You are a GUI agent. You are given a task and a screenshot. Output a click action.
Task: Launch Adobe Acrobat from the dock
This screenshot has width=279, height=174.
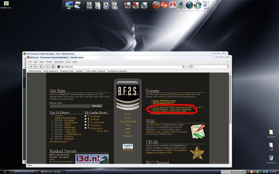point(127,5)
